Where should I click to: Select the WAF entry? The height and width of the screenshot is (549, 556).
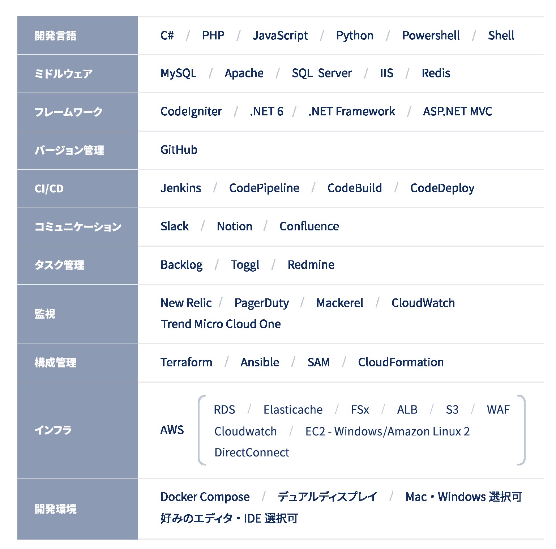point(499,410)
